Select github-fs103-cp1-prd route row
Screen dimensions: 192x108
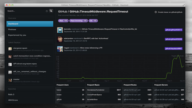pos(137,90)
